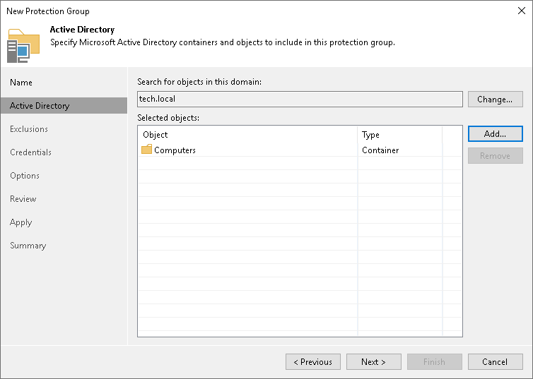Image resolution: width=533 pixels, height=379 pixels.
Task: Go to the Exclusions step
Action: [29, 129]
